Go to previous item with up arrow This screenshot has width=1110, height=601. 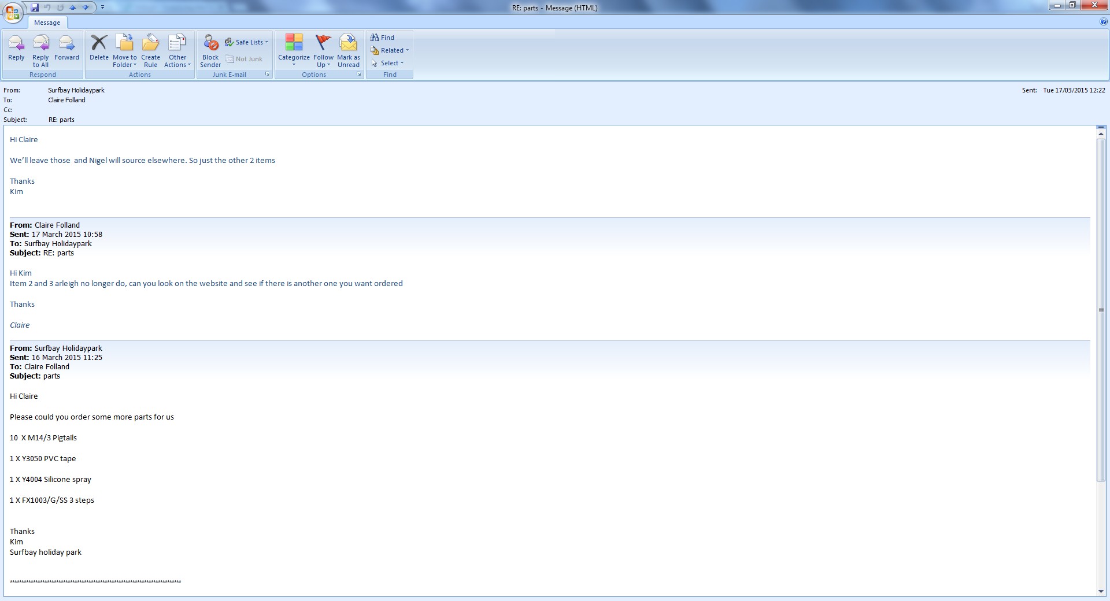(73, 8)
